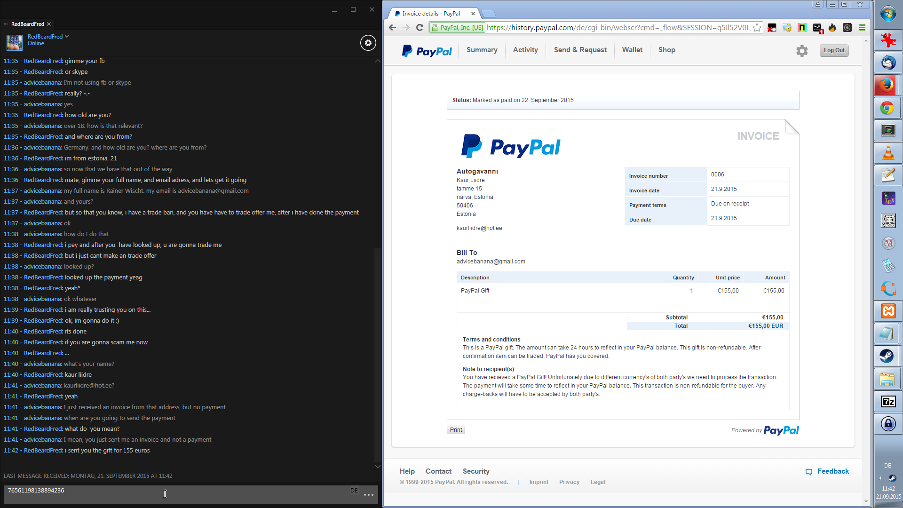
Task: Open Steam chat settings gear
Action: [368, 43]
